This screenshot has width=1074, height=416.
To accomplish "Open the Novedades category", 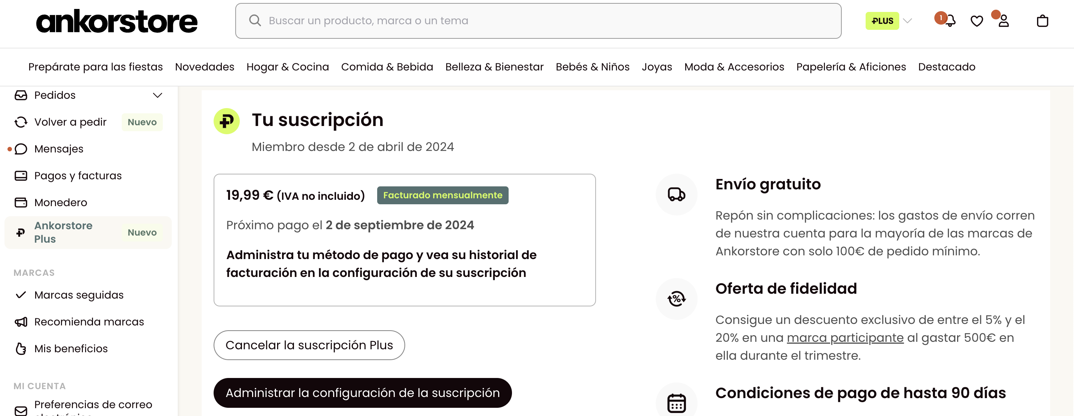I will coord(204,67).
